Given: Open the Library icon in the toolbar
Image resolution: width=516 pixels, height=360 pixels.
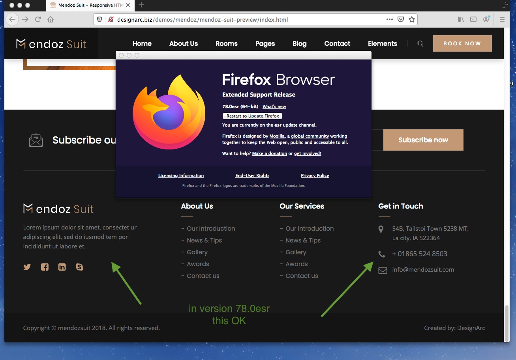Looking at the screenshot, I should coord(461,19).
